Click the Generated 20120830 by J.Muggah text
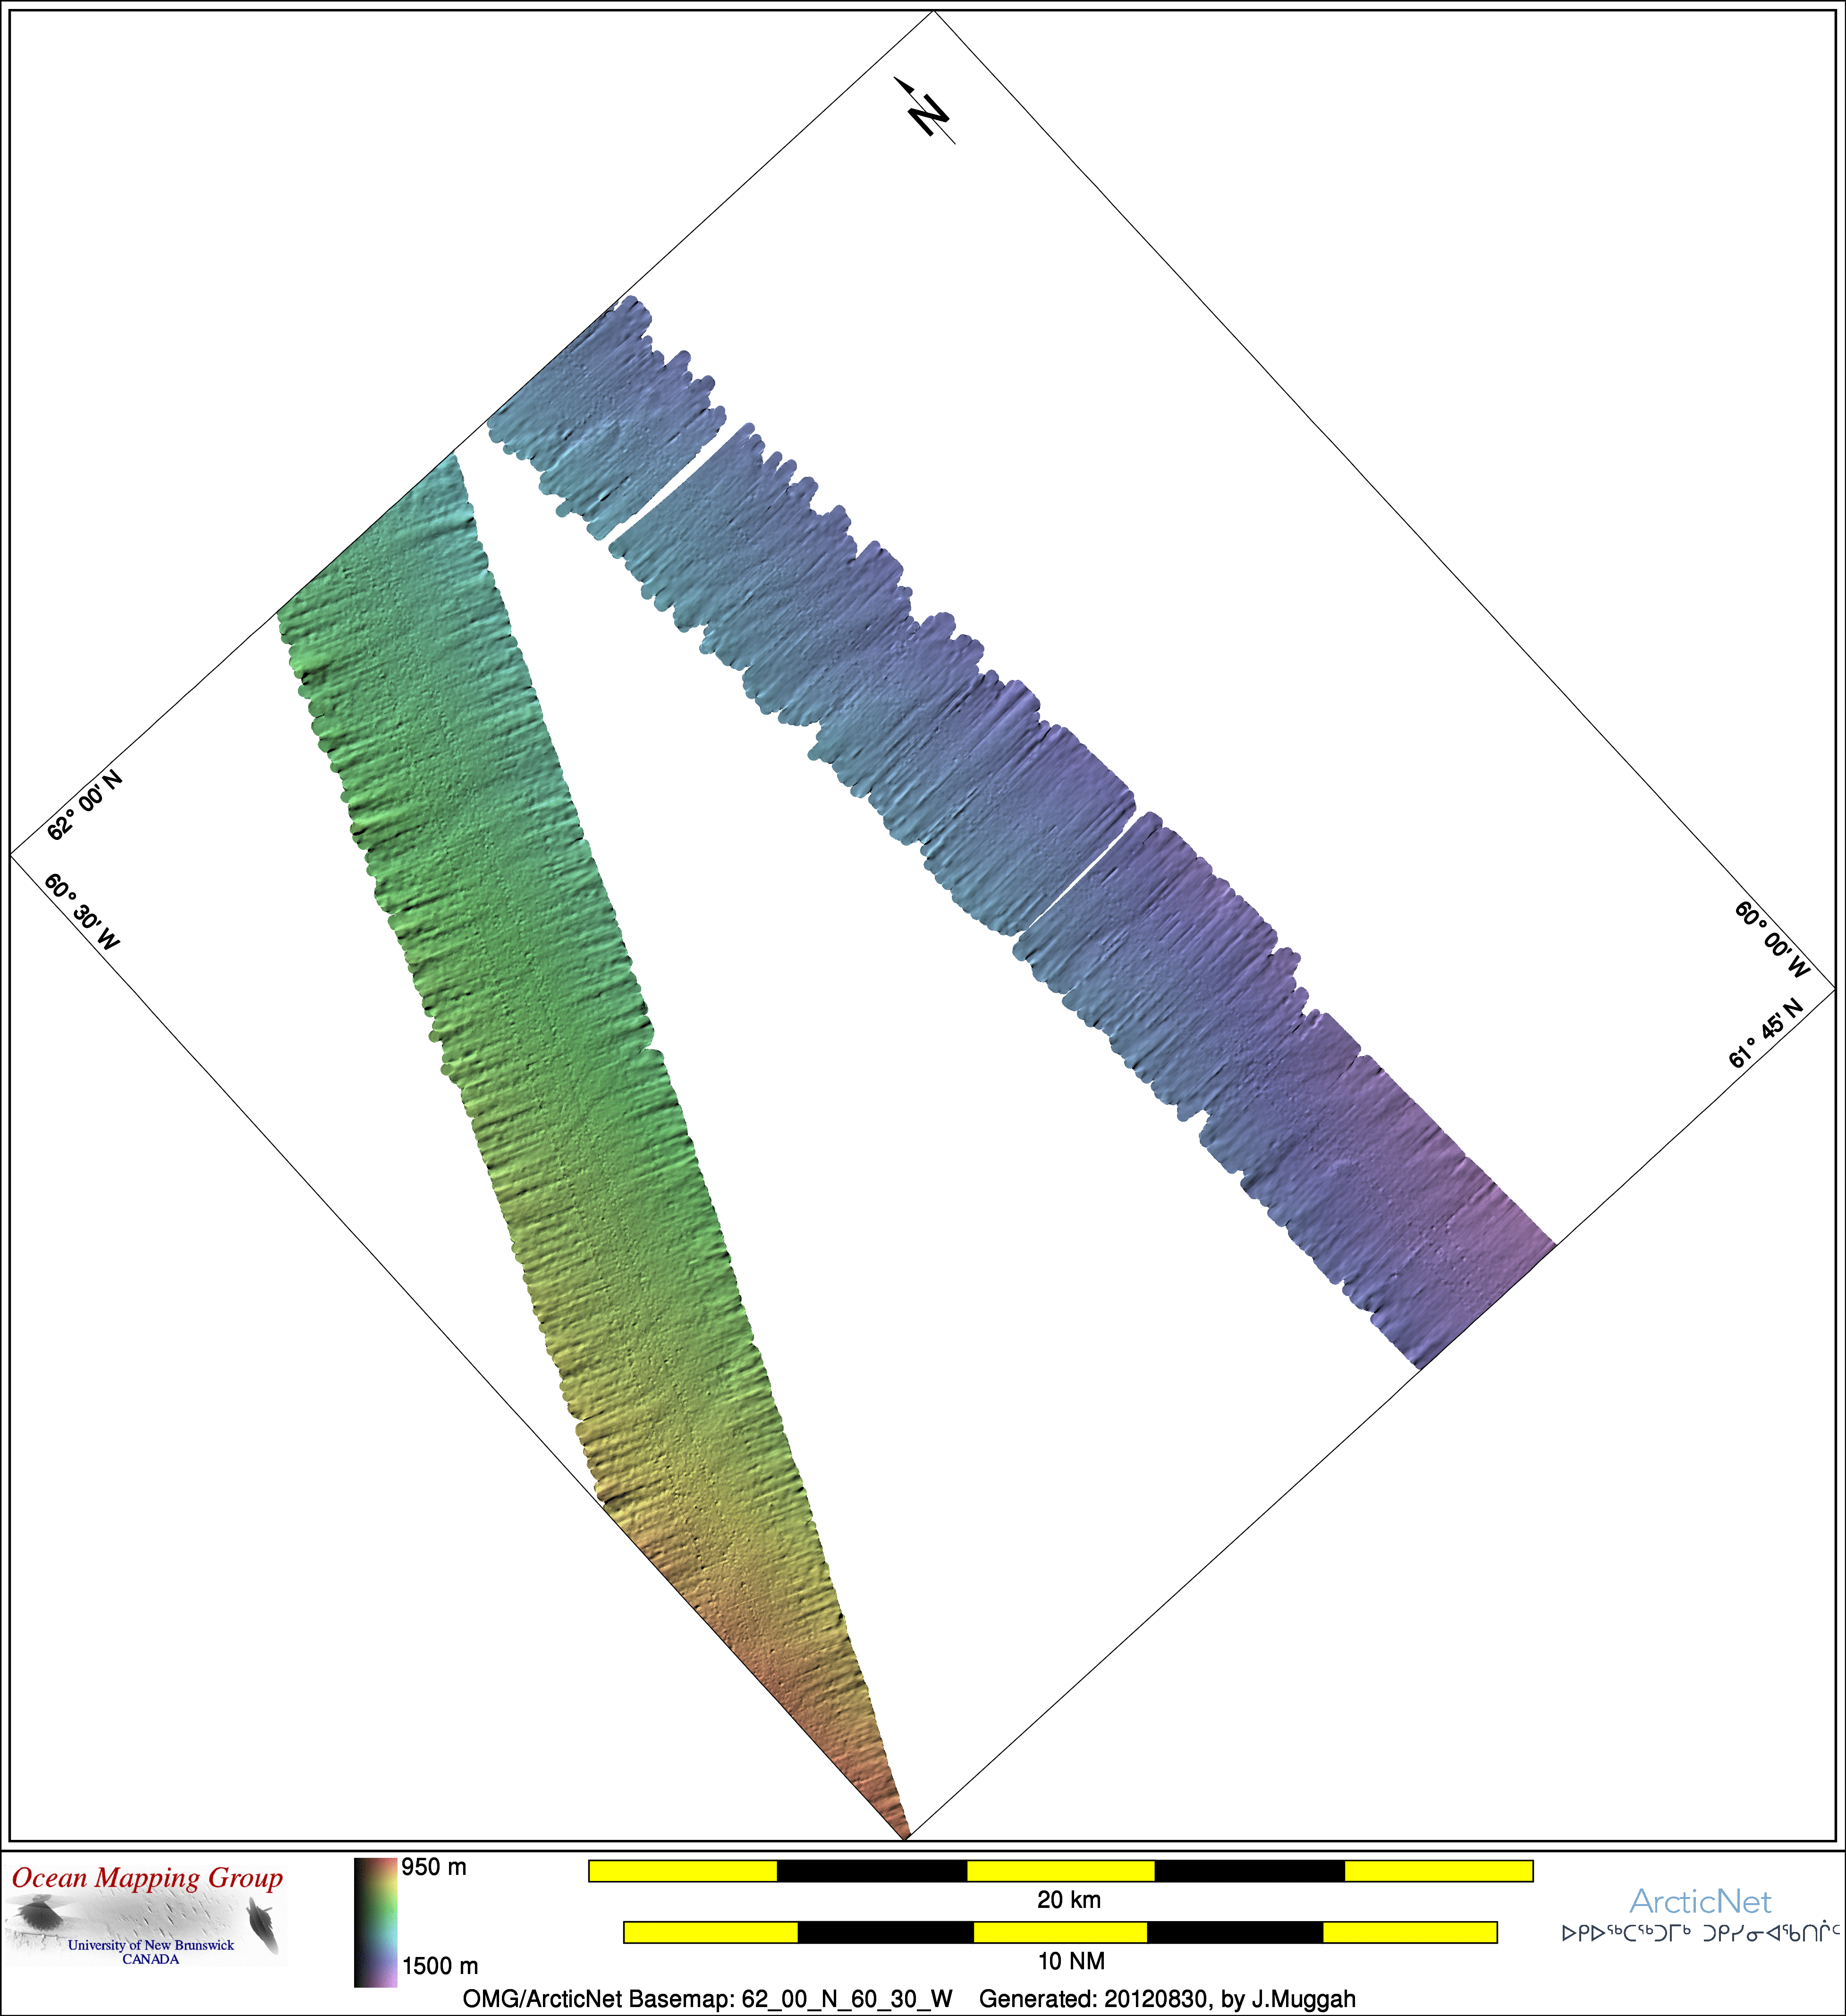Image resolution: width=1846 pixels, height=2016 pixels. 1167,1999
